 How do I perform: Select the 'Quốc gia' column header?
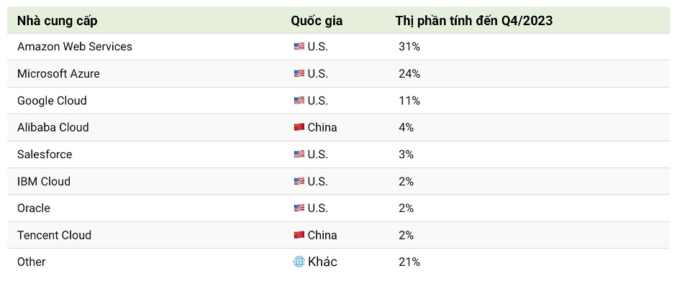tap(317, 21)
